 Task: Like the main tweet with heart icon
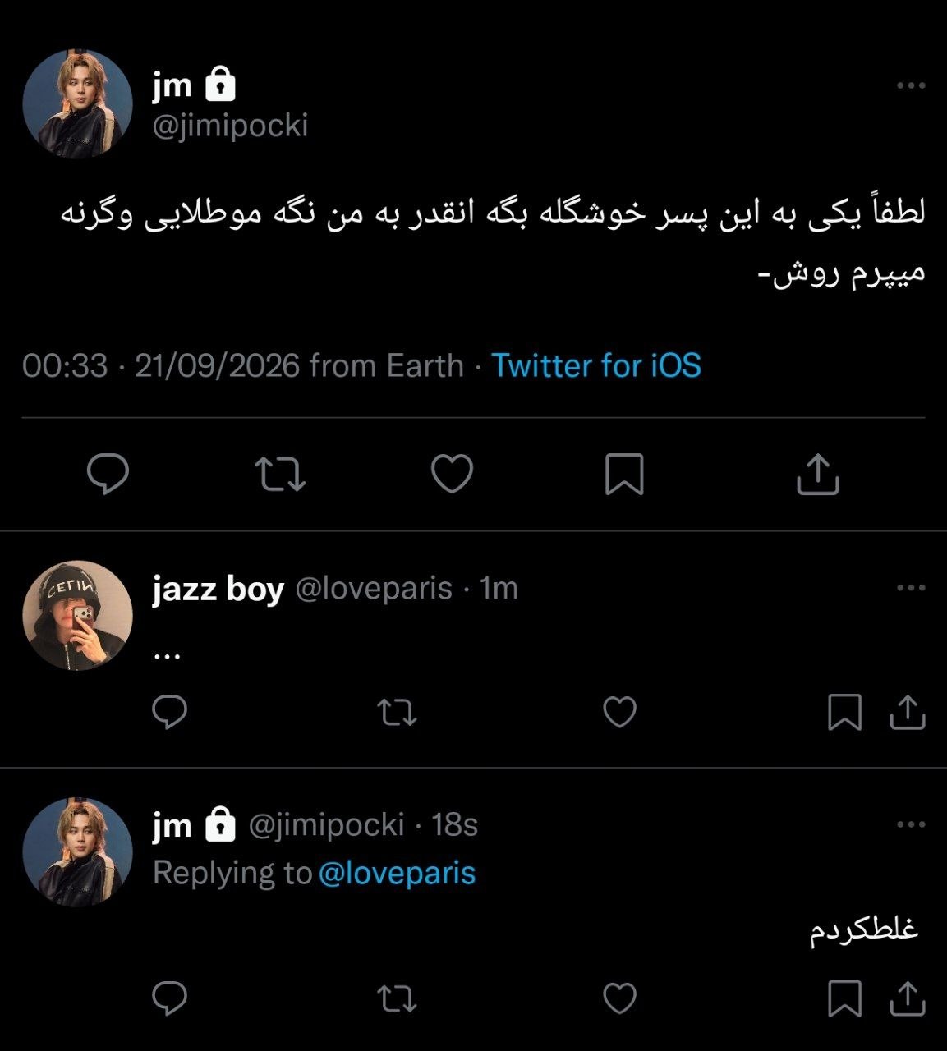[453, 474]
